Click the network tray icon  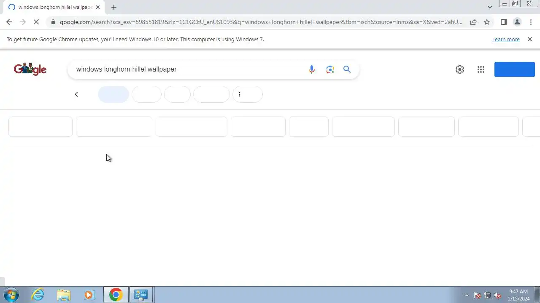(x=487, y=295)
